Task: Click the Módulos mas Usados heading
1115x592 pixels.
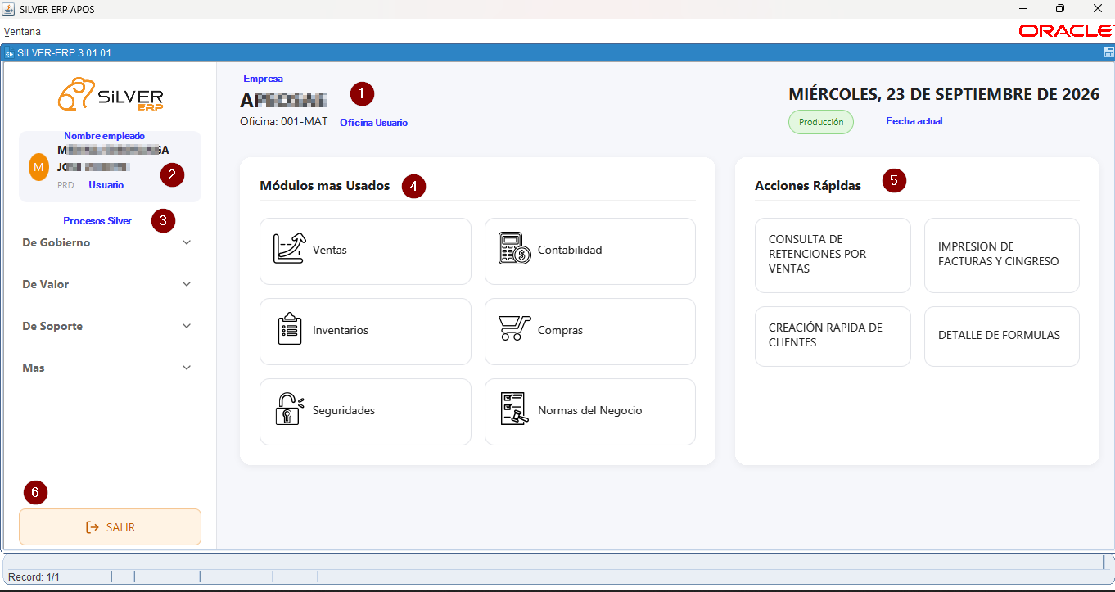Action: (x=325, y=185)
